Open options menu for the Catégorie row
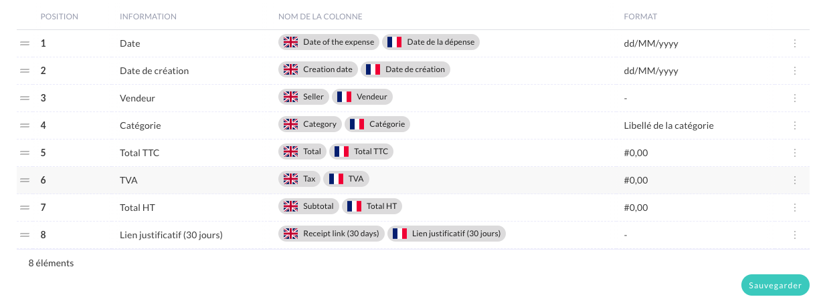 coord(795,125)
